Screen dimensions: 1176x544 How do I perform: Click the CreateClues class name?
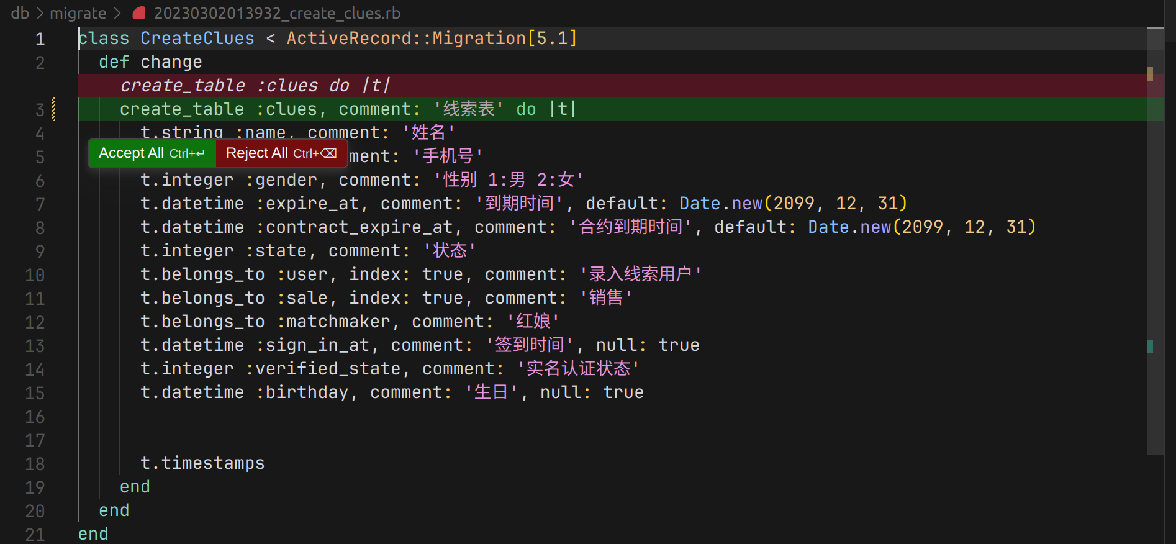pos(197,39)
